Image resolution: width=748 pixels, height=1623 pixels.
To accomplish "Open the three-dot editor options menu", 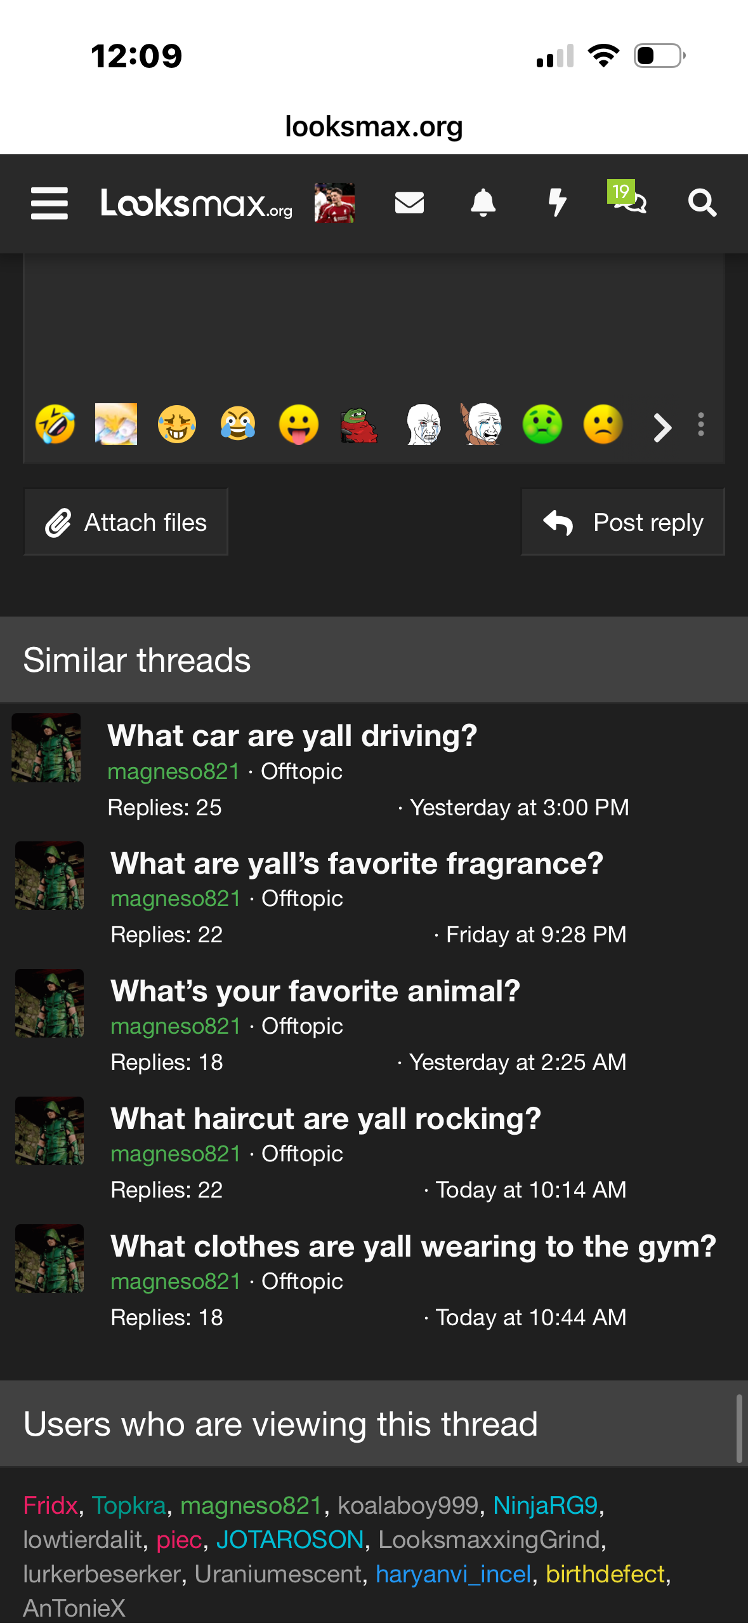I will point(701,424).
